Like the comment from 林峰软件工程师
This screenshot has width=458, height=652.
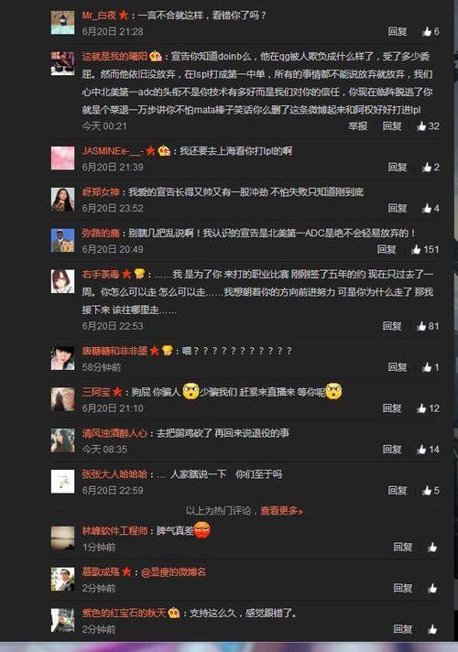click(432, 547)
